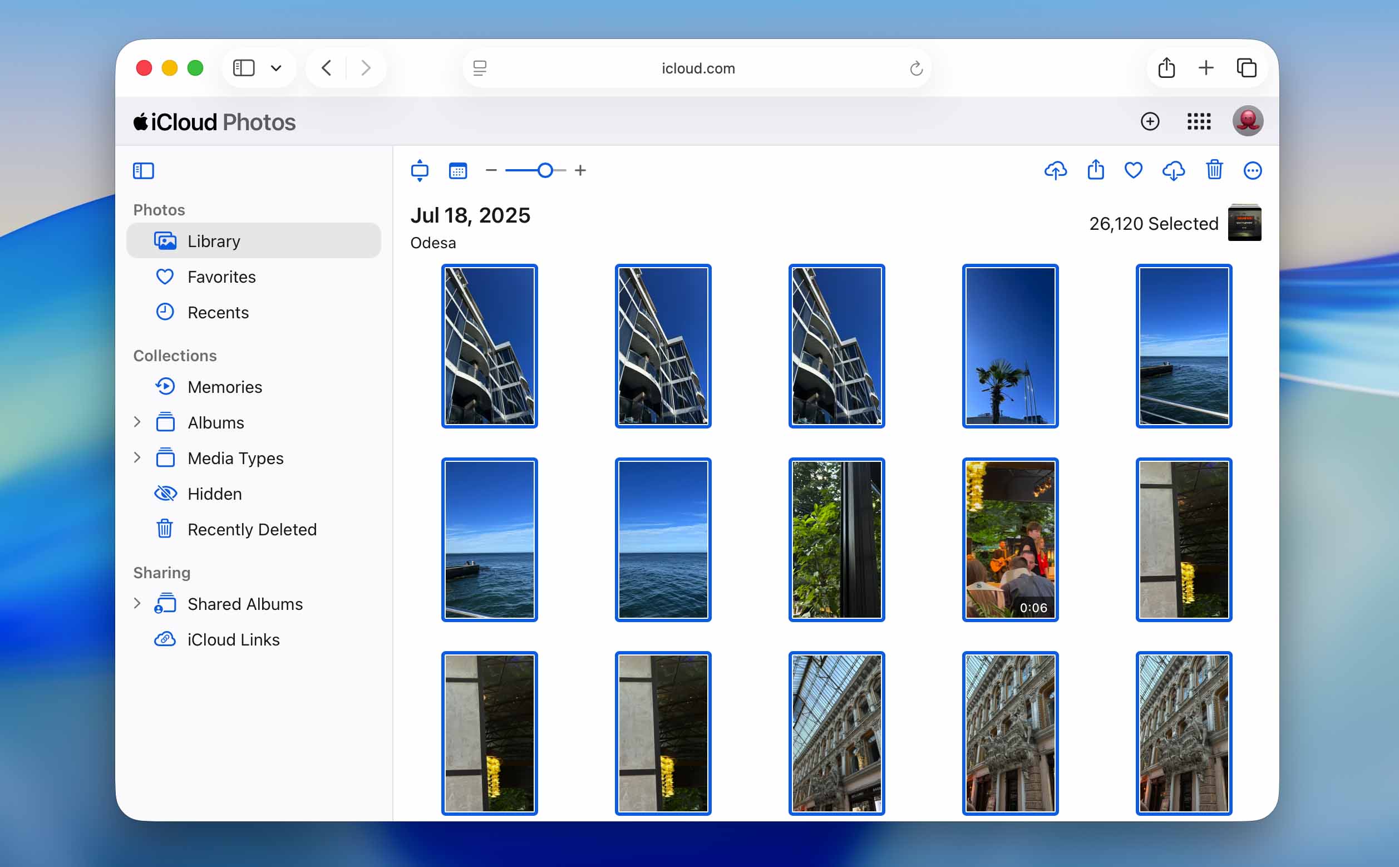Deselect the palm tree photo thumbnail
Screen dimensions: 1399x867
pyautogui.click(x=1010, y=346)
